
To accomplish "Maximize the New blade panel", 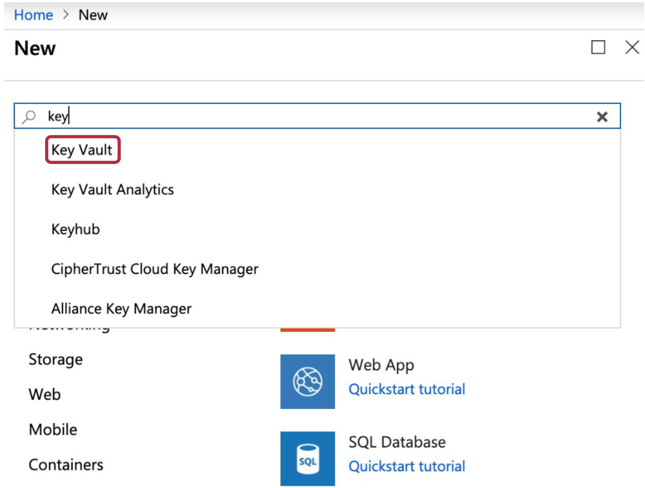I will (598, 47).
